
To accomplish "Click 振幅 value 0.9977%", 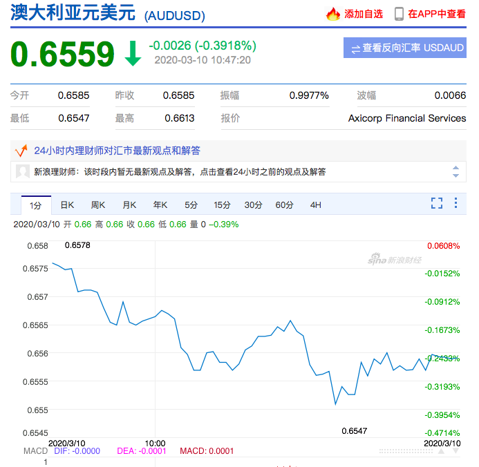I will pyautogui.click(x=309, y=95).
